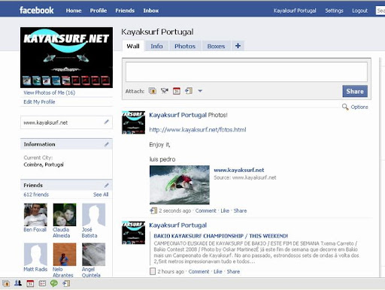385x290 pixels.
Task: Click into the status update text box
Action: [x=247, y=72]
